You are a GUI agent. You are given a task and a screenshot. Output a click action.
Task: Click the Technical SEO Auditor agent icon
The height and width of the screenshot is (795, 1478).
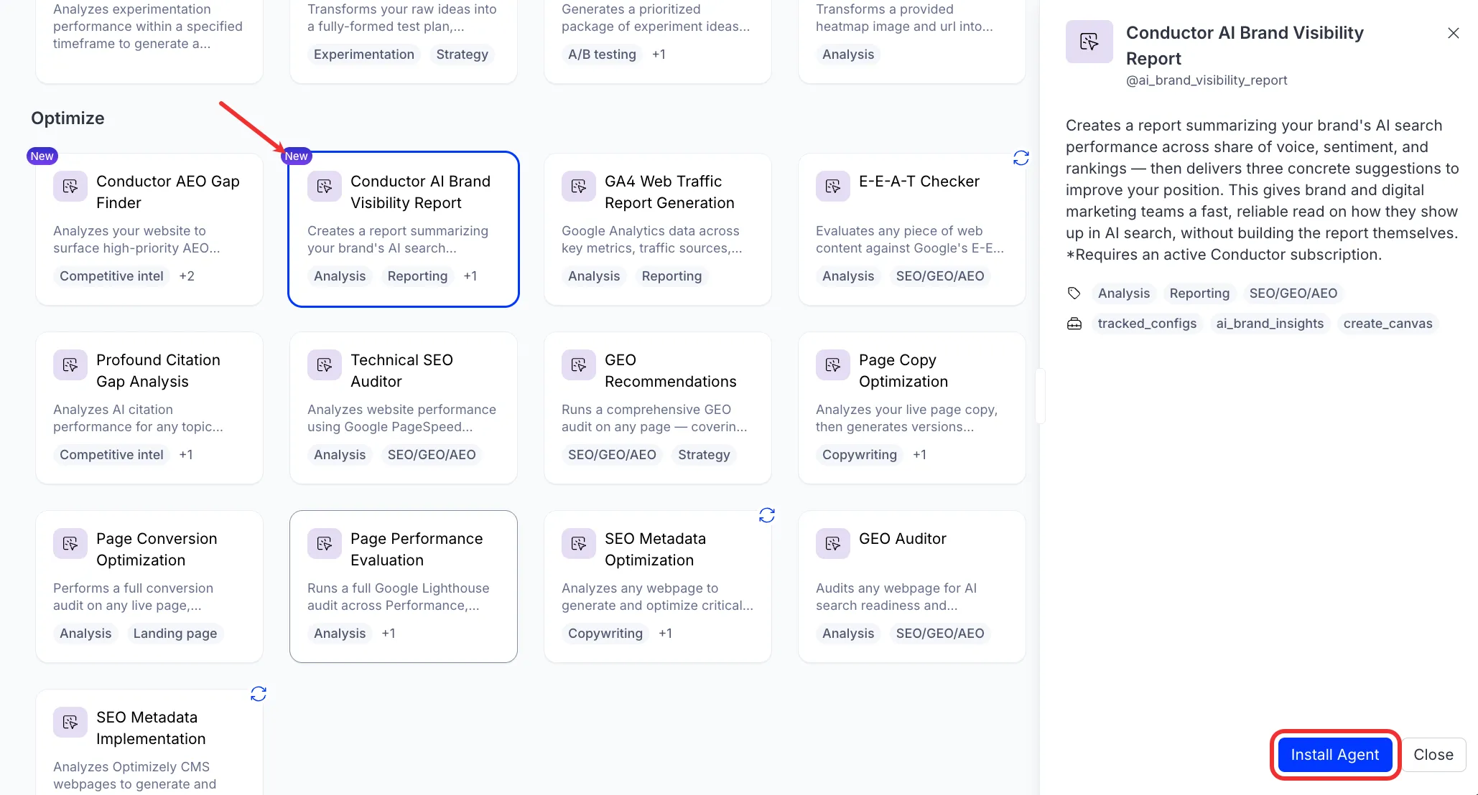pyautogui.click(x=325, y=365)
